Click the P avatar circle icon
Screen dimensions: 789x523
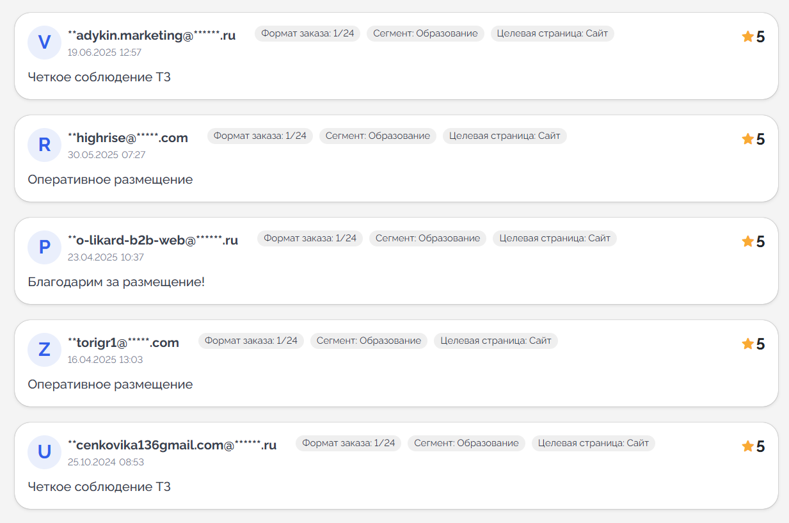[x=44, y=247]
